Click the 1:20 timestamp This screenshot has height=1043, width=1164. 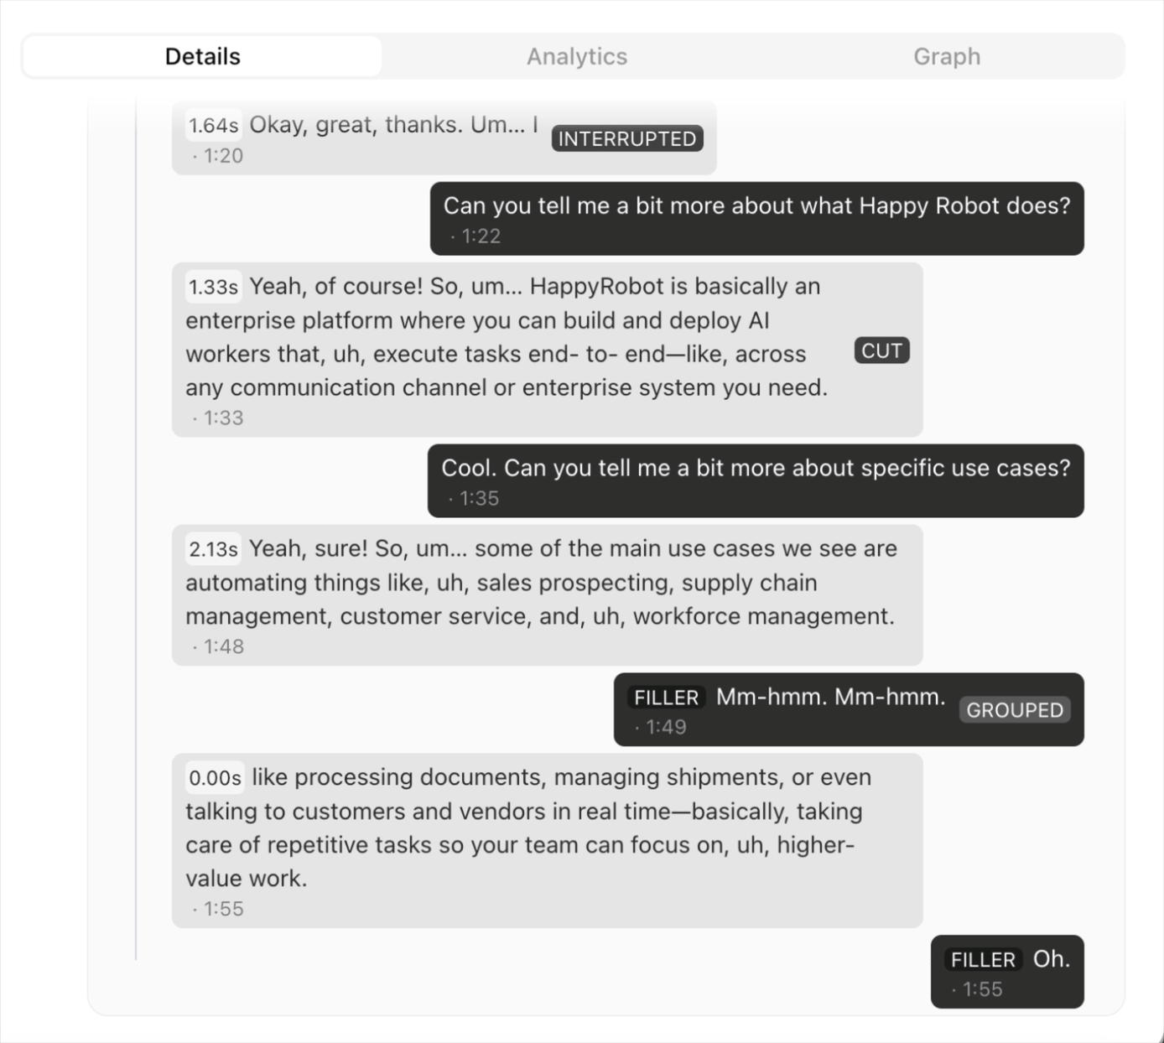tap(223, 156)
